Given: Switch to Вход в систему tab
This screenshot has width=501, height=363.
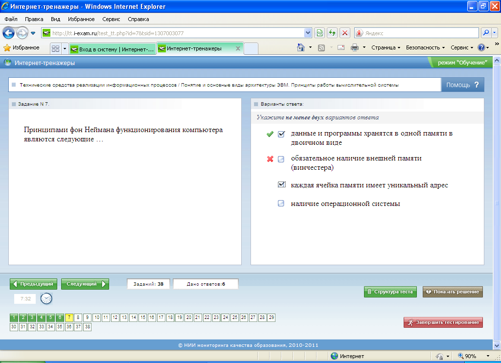Looking at the screenshot, I should (x=113, y=49).
